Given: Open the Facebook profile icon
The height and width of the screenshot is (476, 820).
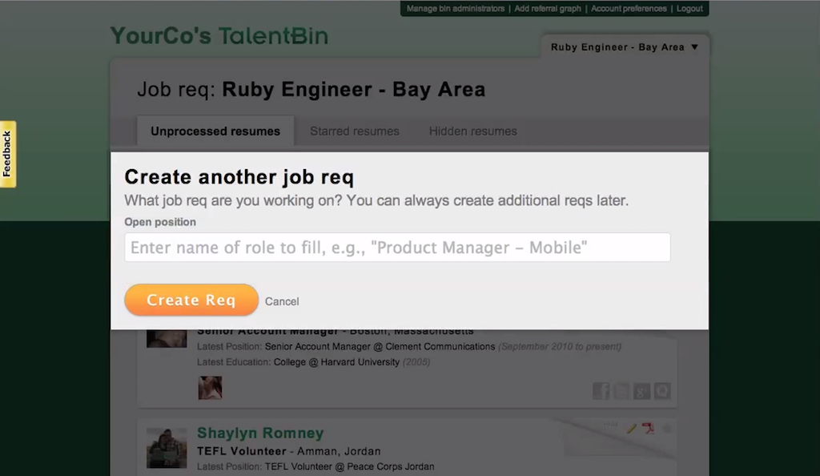Looking at the screenshot, I should pyautogui.click(x=601, y=390).
